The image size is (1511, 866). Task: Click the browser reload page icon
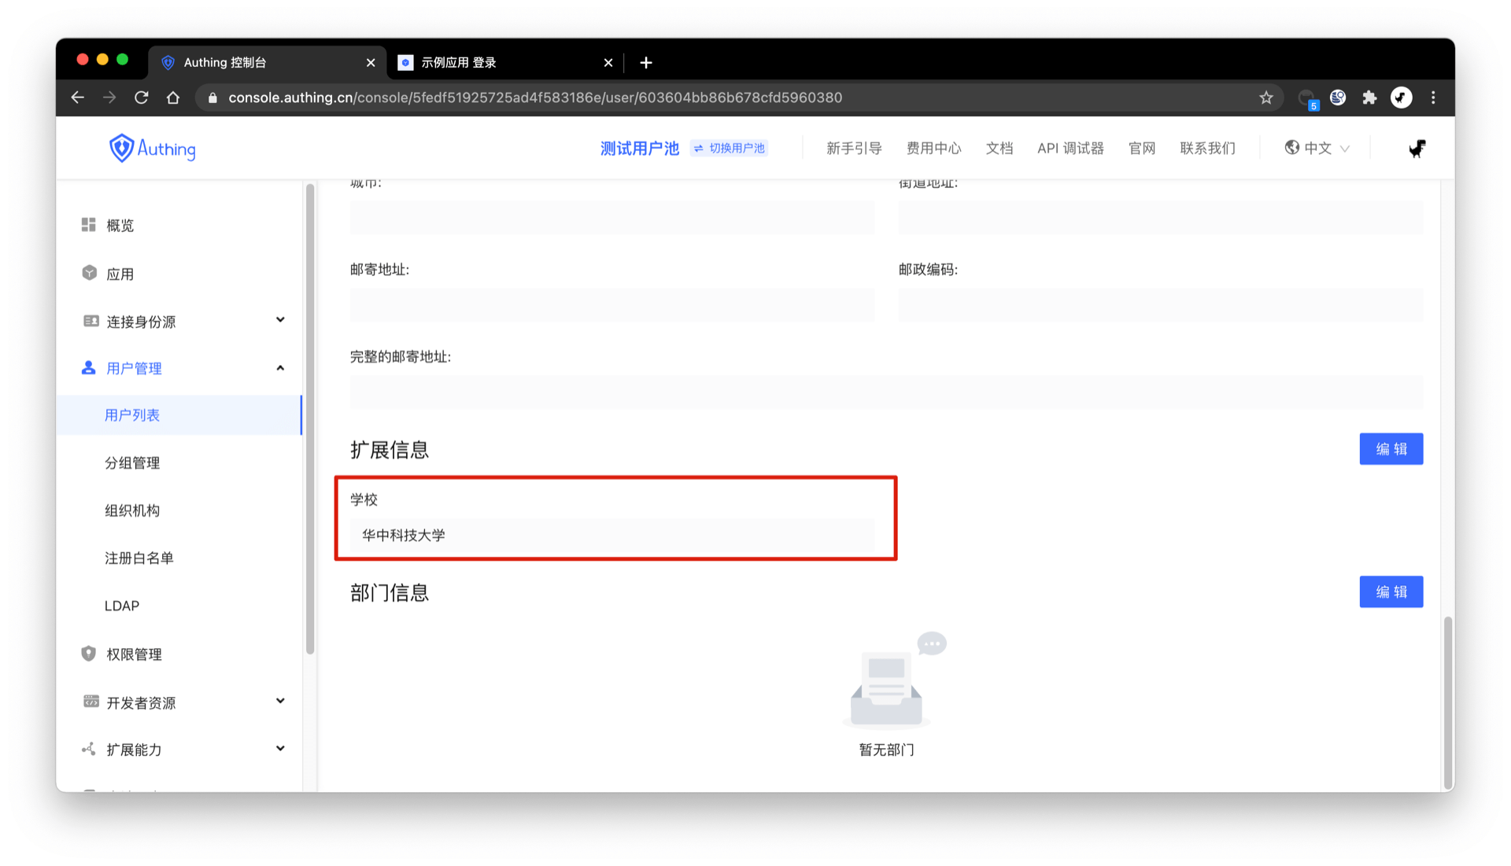coord(142,98)
